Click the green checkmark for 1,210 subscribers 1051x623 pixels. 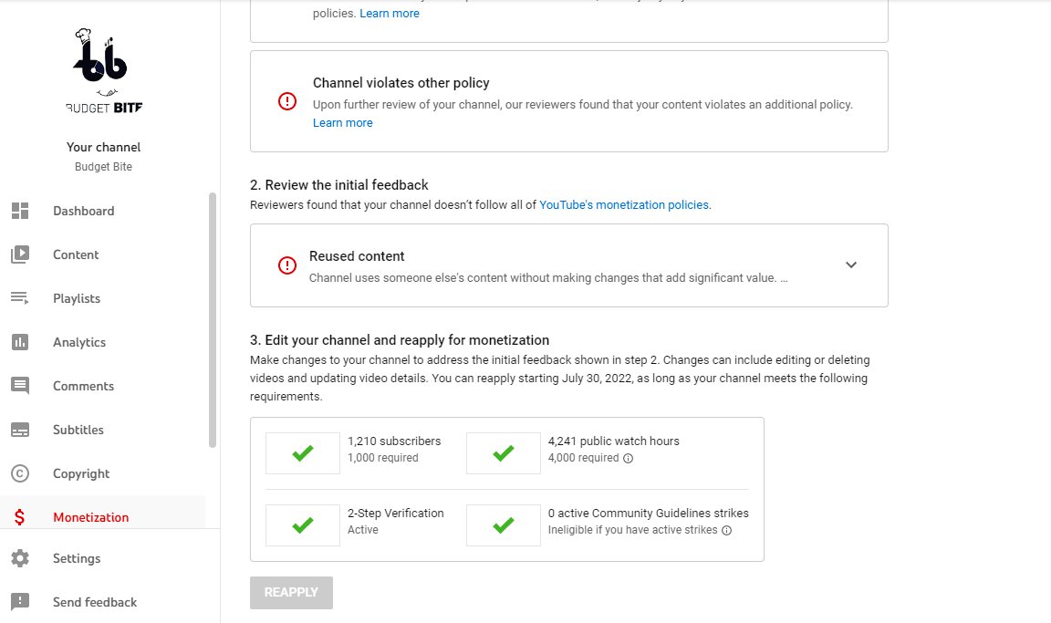[x=303, y=453]
